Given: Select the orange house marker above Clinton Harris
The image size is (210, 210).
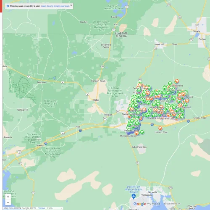Looking at the screenshot, I should point(177,81).
